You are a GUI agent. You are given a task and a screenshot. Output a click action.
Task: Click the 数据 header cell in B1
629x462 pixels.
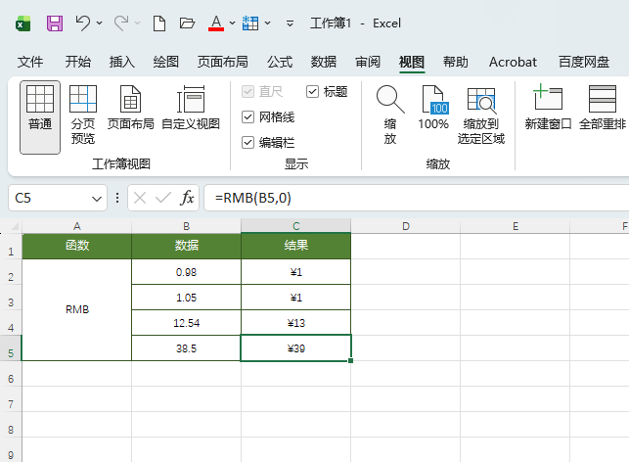coord(187,246)
